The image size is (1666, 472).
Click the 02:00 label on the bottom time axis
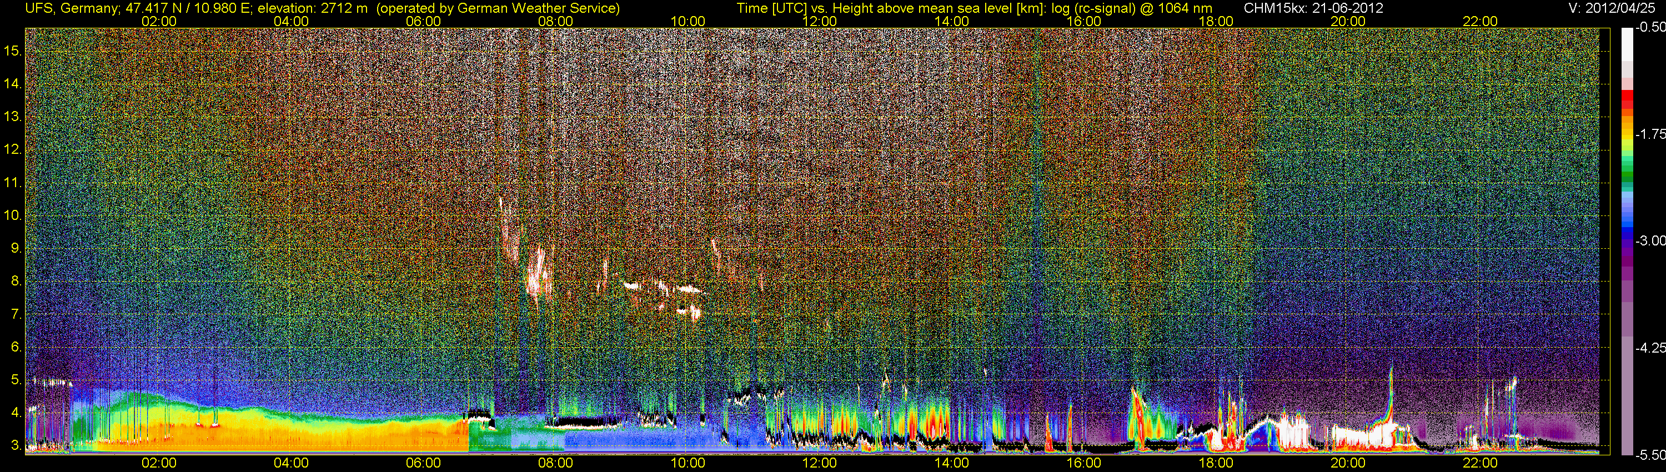[x=159, y=463]
